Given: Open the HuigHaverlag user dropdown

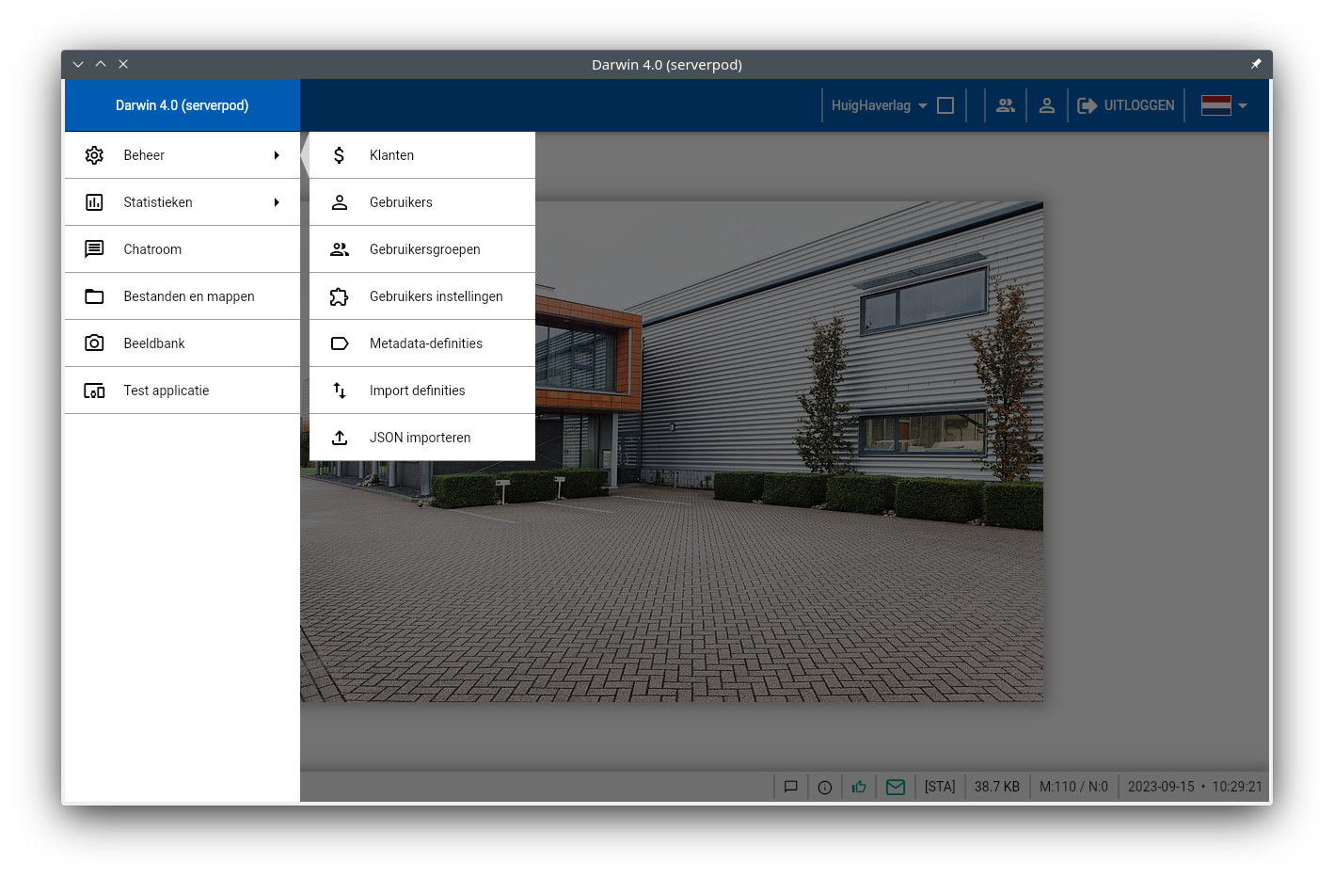Looking at the screenshot, I should pyautogui.click(x=879, y=105).
